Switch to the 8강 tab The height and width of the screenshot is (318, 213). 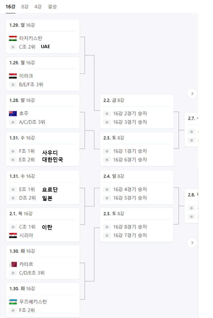[25, 7]
